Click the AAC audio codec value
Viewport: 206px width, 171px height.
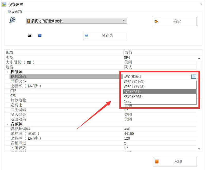(x=127, y=129)
